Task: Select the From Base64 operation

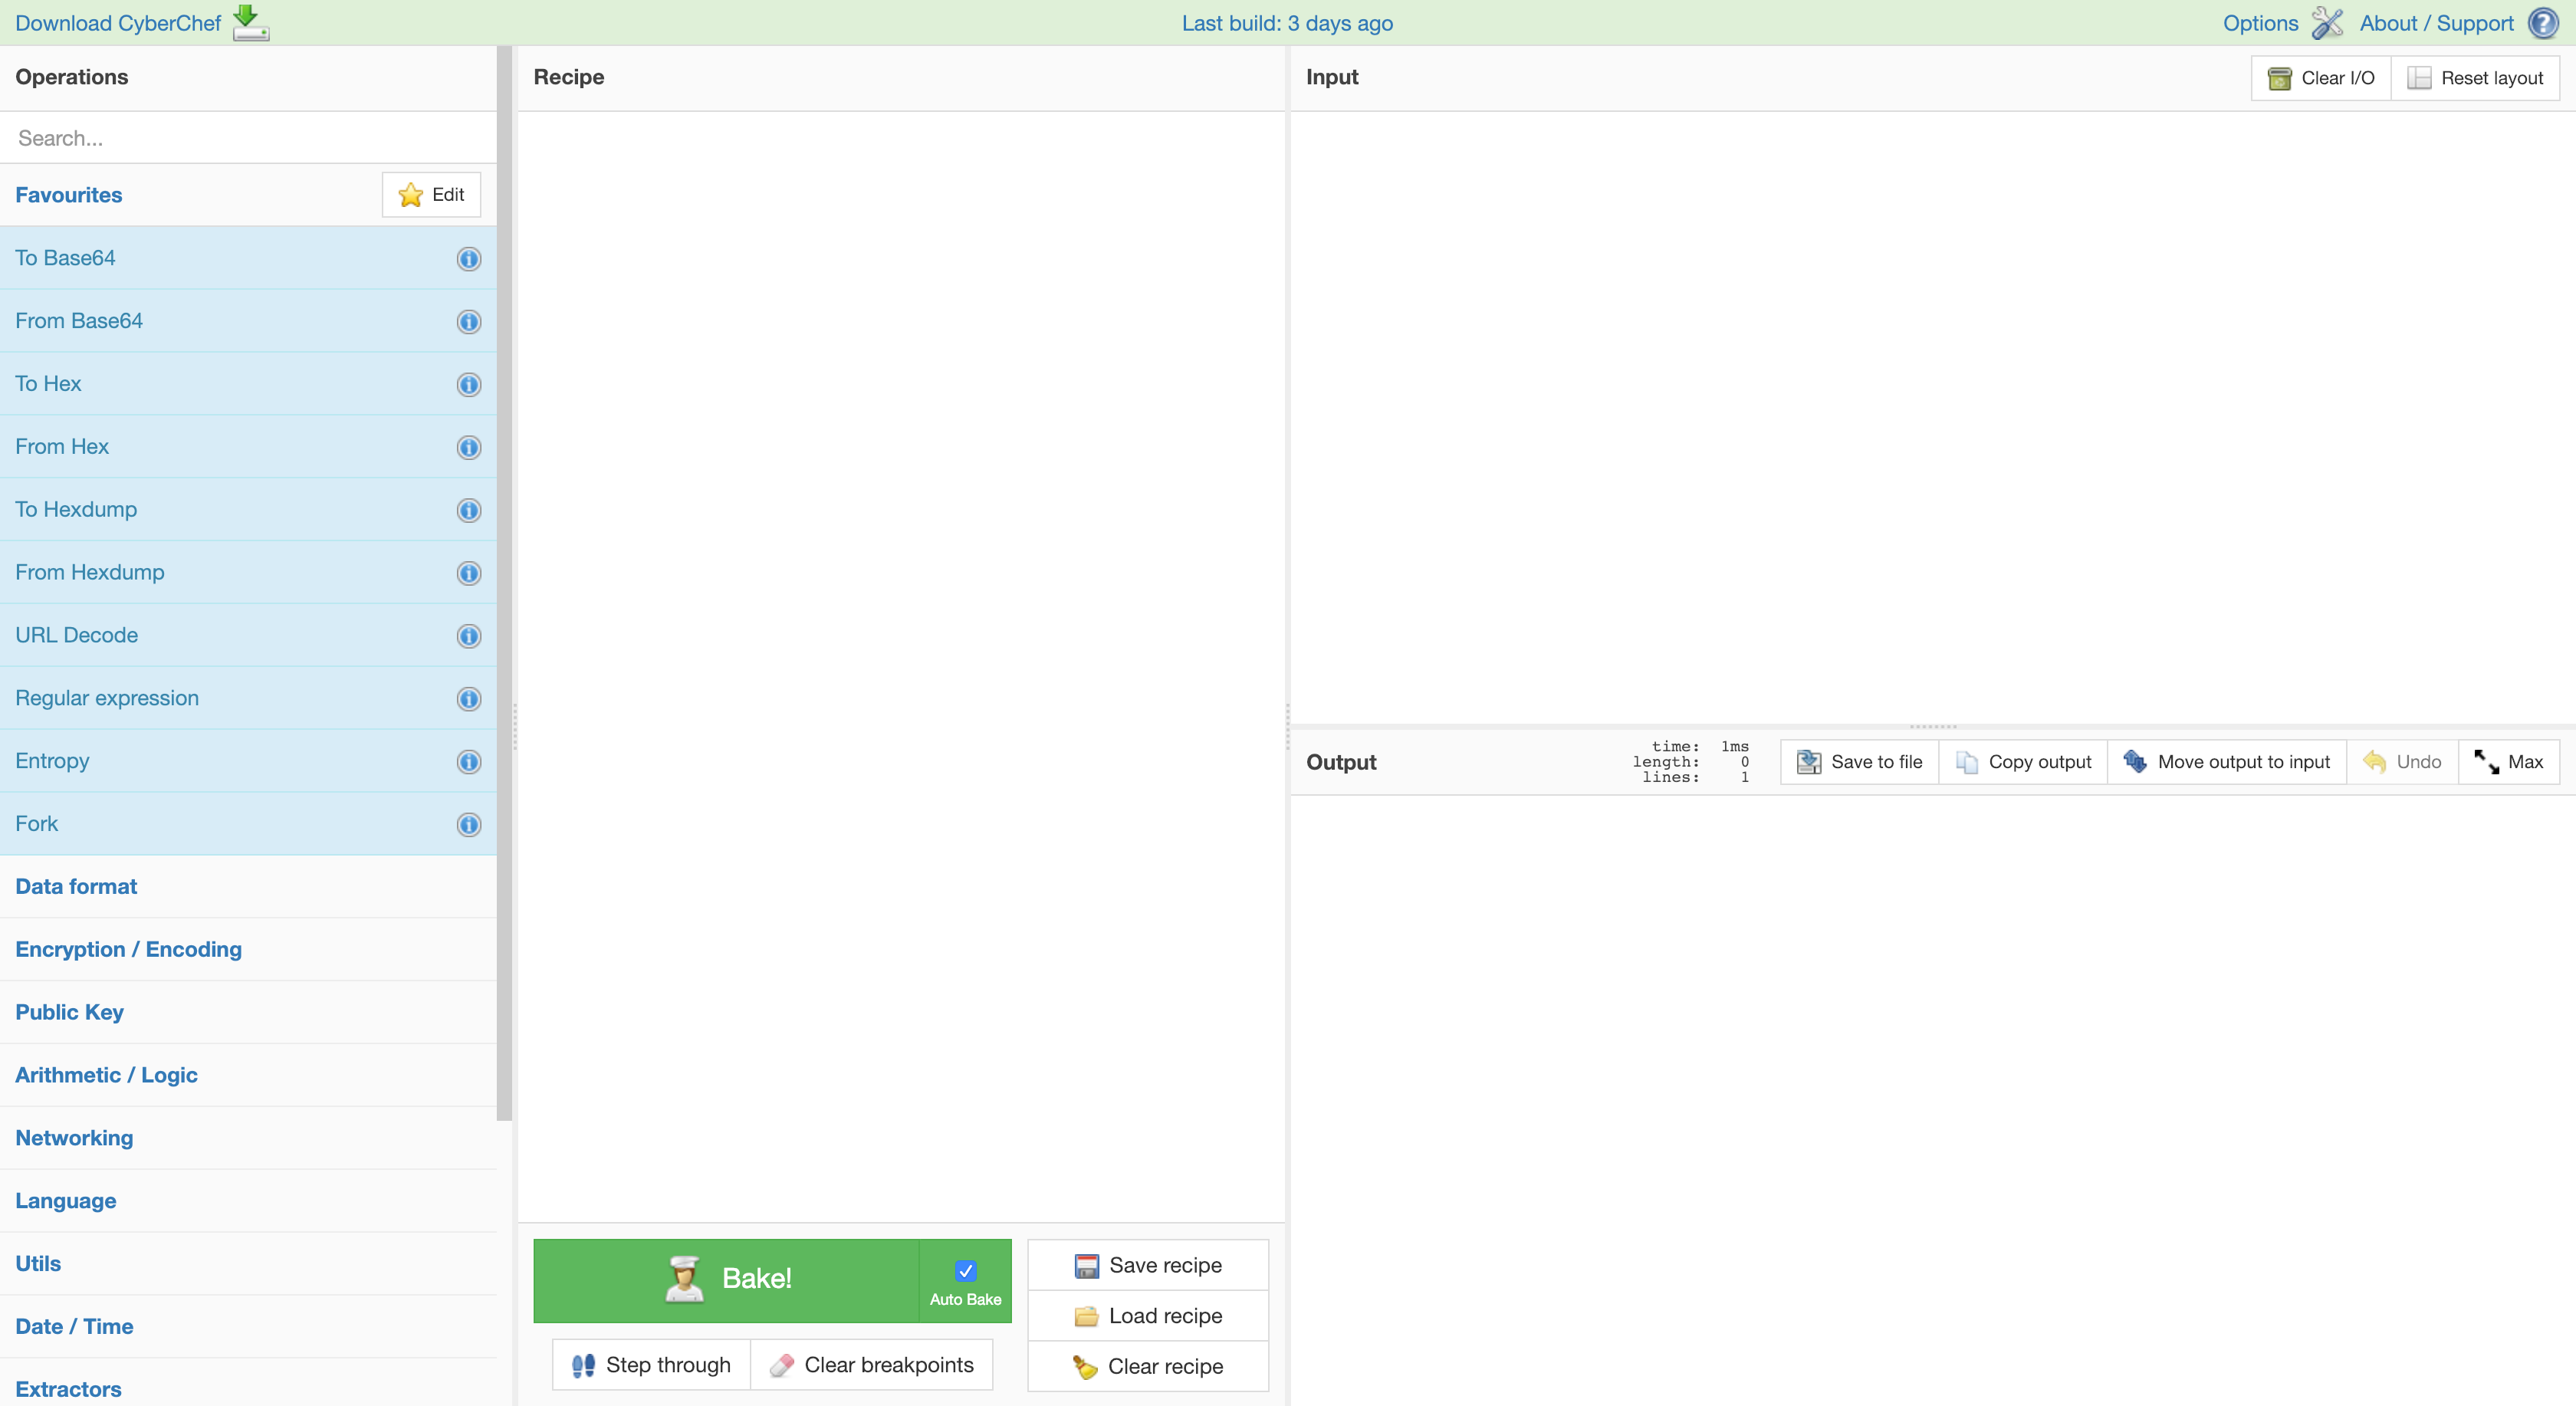Action: point(79,321)
